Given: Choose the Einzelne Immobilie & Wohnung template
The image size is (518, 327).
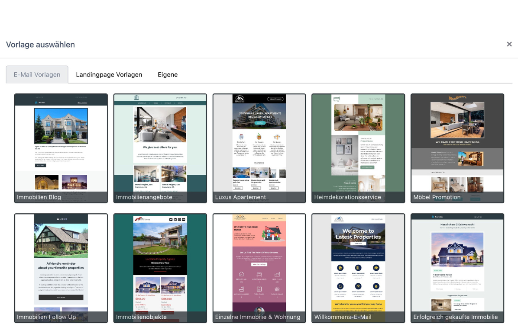Looking at the screenshot, I should pyautogui.click(x=259, y=263).
